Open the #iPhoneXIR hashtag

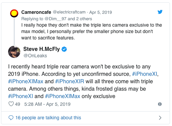pyautogui.click(x=70, y=81)
